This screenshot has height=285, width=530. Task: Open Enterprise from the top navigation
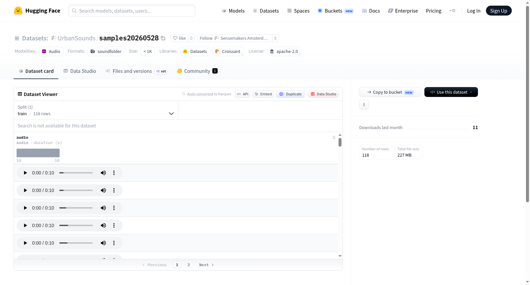403,11
